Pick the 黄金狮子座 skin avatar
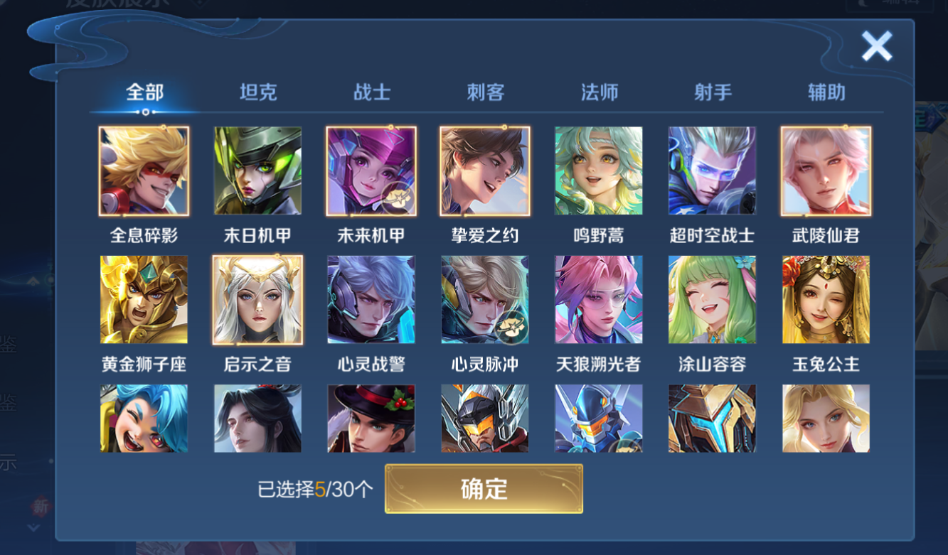Viewport: 948px width, 555px height. [x=144, y=300]
